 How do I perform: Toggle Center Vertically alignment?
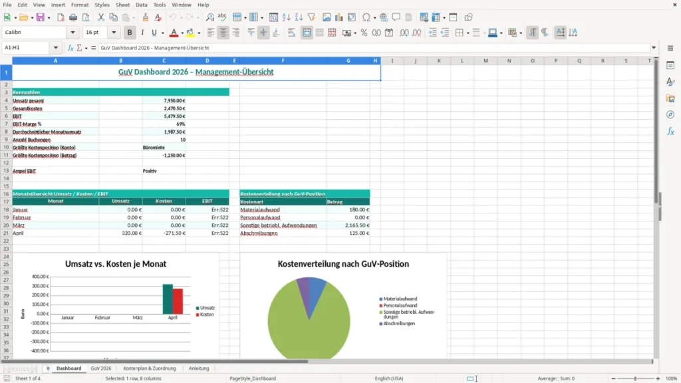tap(263, 33)
